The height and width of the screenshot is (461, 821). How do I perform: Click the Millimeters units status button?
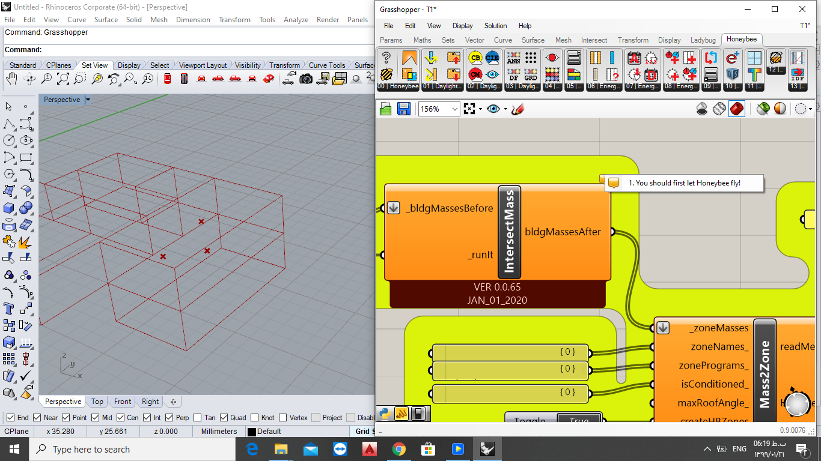(x=219, y=432)
